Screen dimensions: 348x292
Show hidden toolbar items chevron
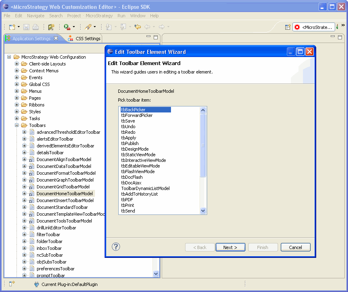point(343,25)
